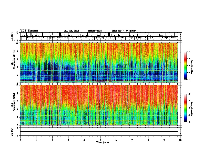Click time axis tick label "8"
Image resolution: width=203 pixels, height=157 pixels.
point(148,140)
